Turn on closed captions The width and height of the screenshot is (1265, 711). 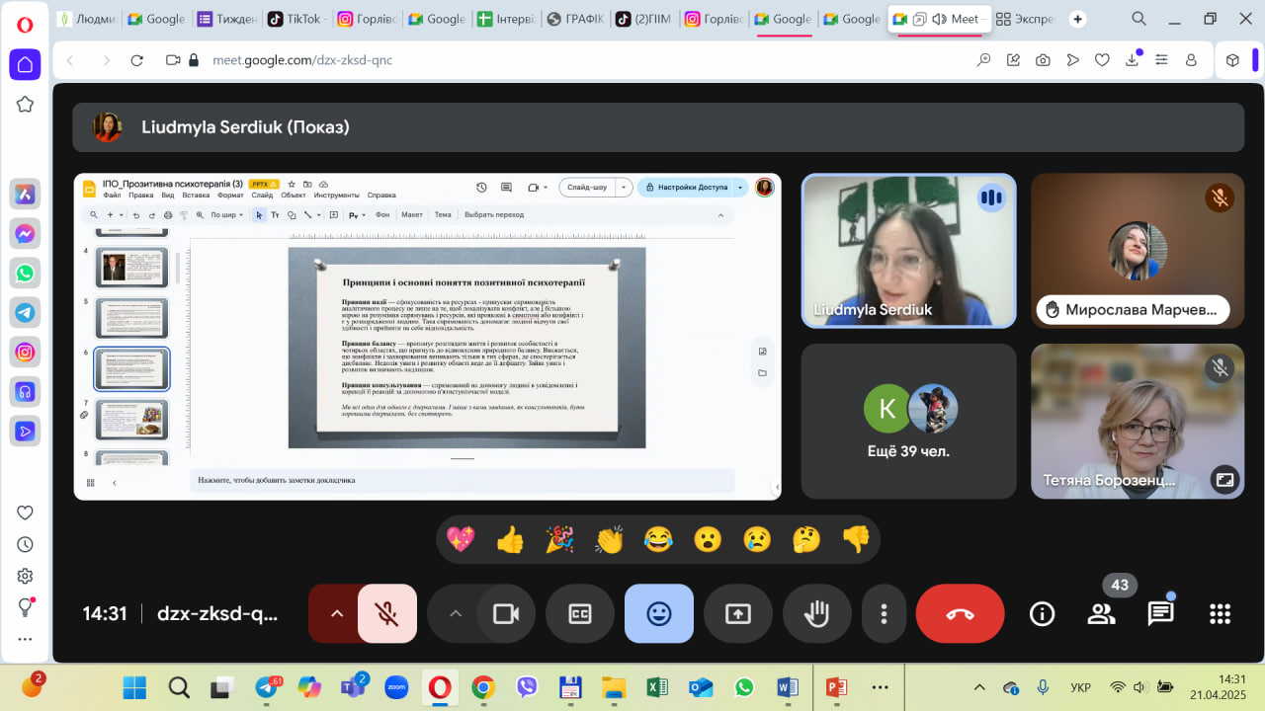click(579, 614)
